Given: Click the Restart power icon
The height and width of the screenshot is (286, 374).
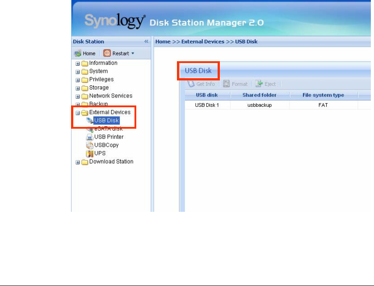Looking at the screenshot, I should [x=107, y=53].
